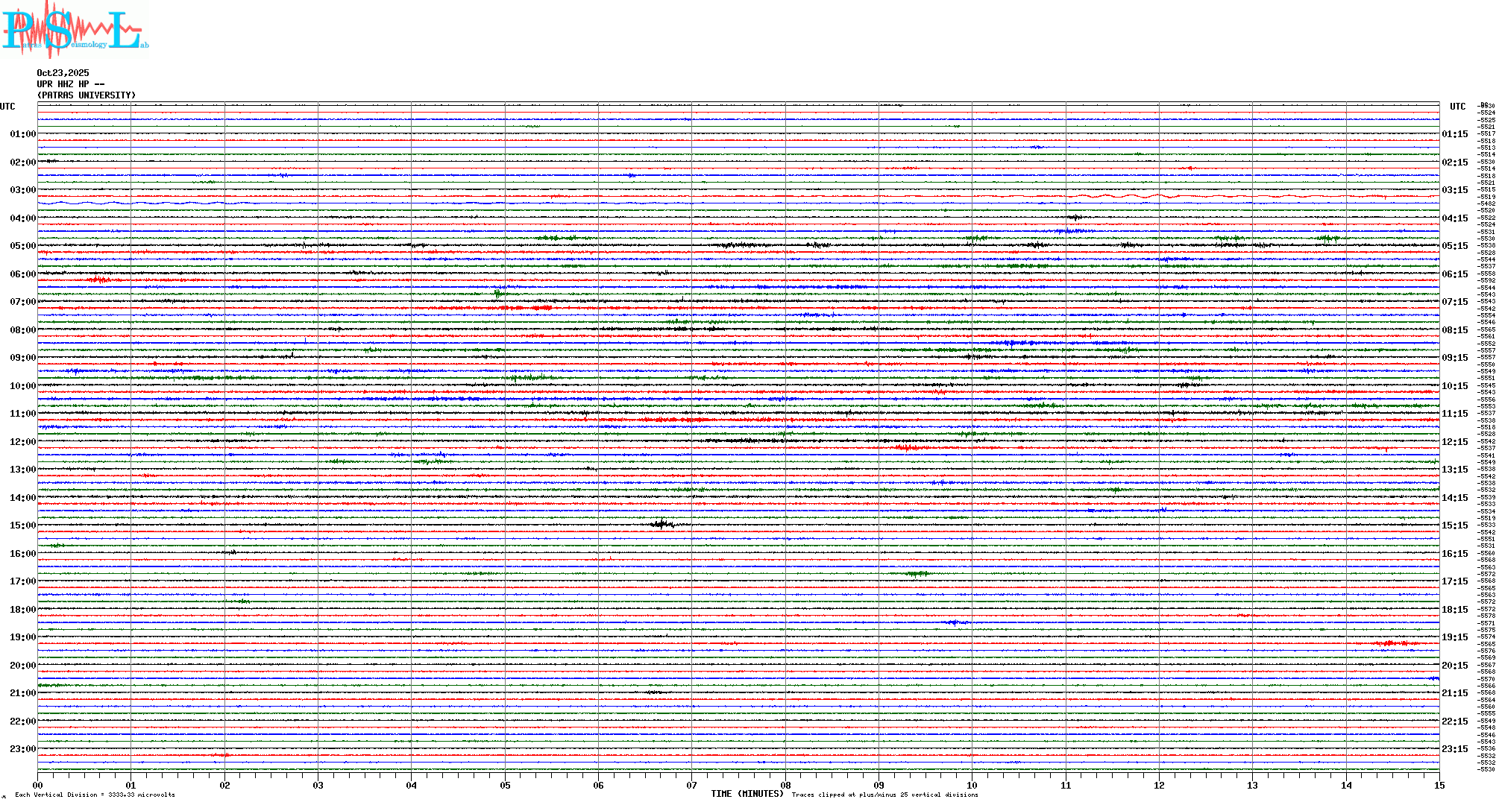The image size is (1499, 805).
Task: Click minute 07 on the bottom axis
Action: click(x=692, y=785)
